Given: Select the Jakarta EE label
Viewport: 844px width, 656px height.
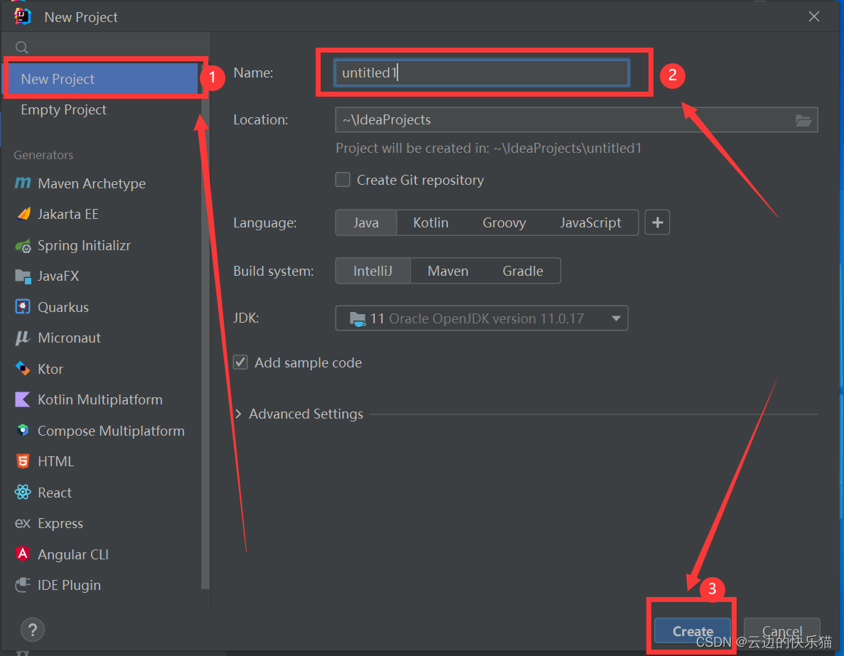Looking at the screenshot, I should [x=68, y=214].
